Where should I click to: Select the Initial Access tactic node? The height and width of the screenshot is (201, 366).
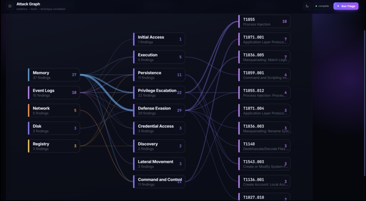click(159, 39)
